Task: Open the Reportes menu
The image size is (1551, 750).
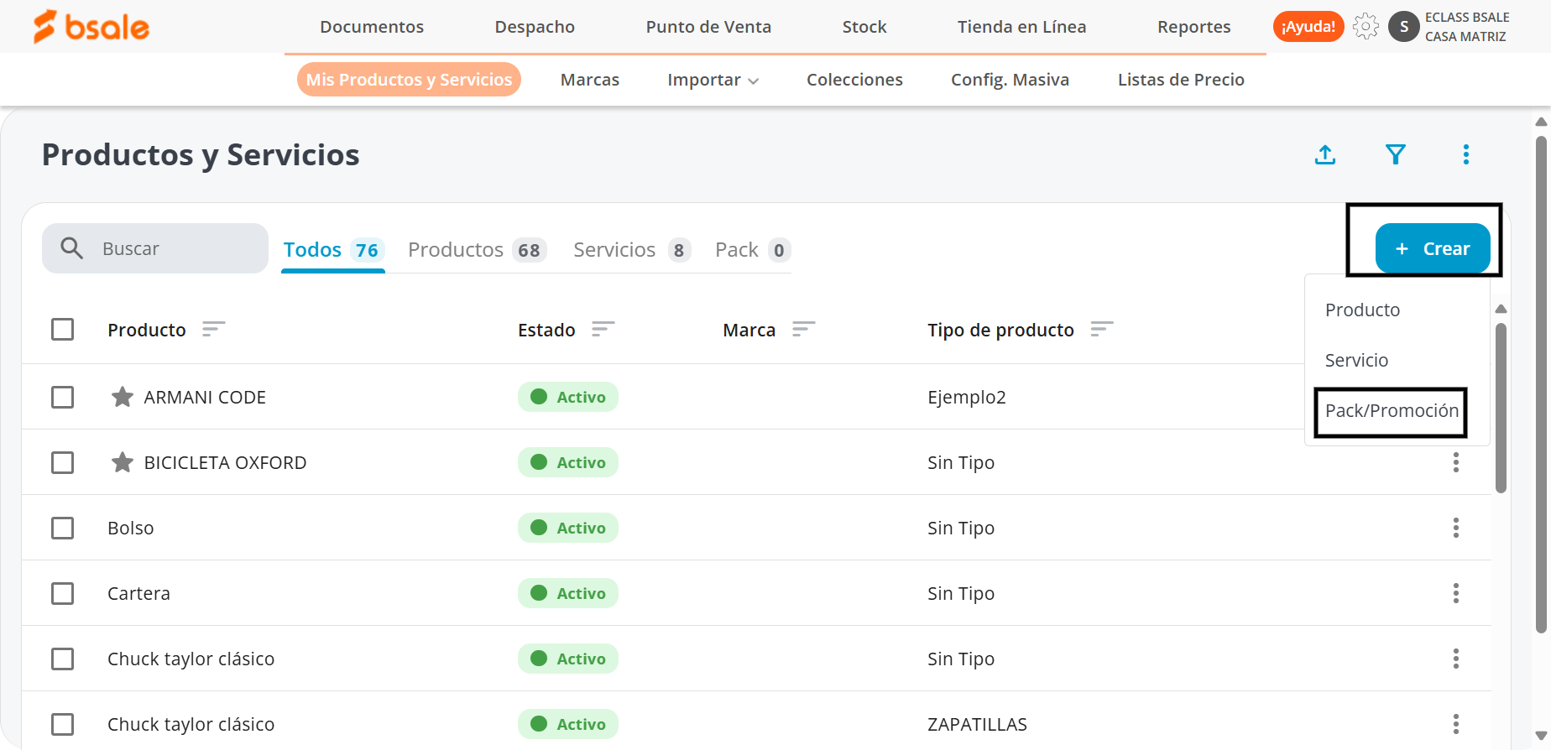Action: (1193, 27)
